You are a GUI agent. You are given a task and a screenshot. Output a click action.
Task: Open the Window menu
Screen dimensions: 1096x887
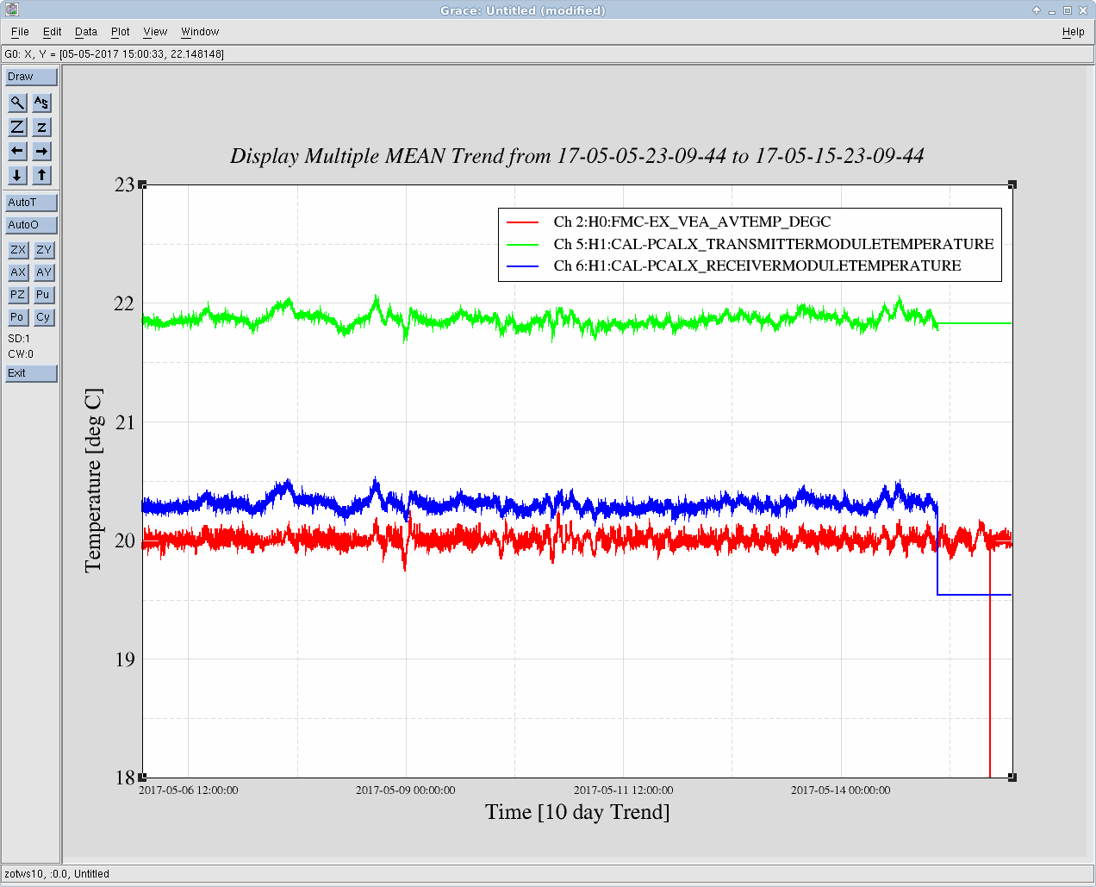click(200, 32)
